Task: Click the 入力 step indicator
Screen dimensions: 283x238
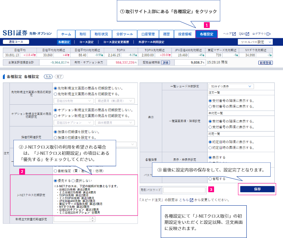Action: click(48, 77)
